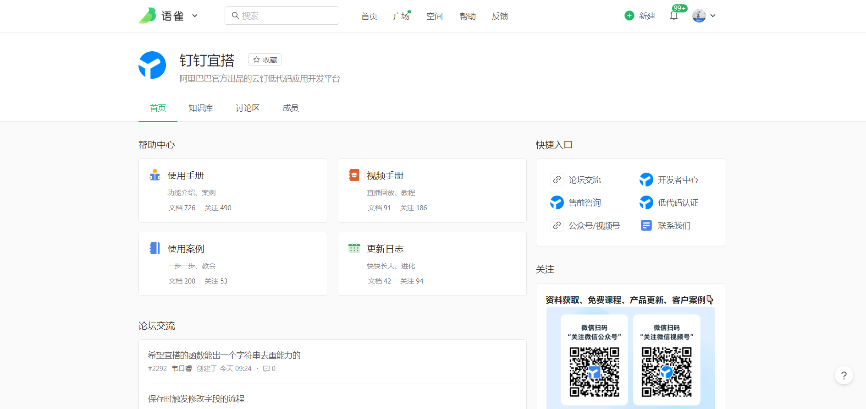The width and height of the screenshot is (866, 409).
Task: Open the 售前咨询 quick entry
Action: tap(585, 203)
